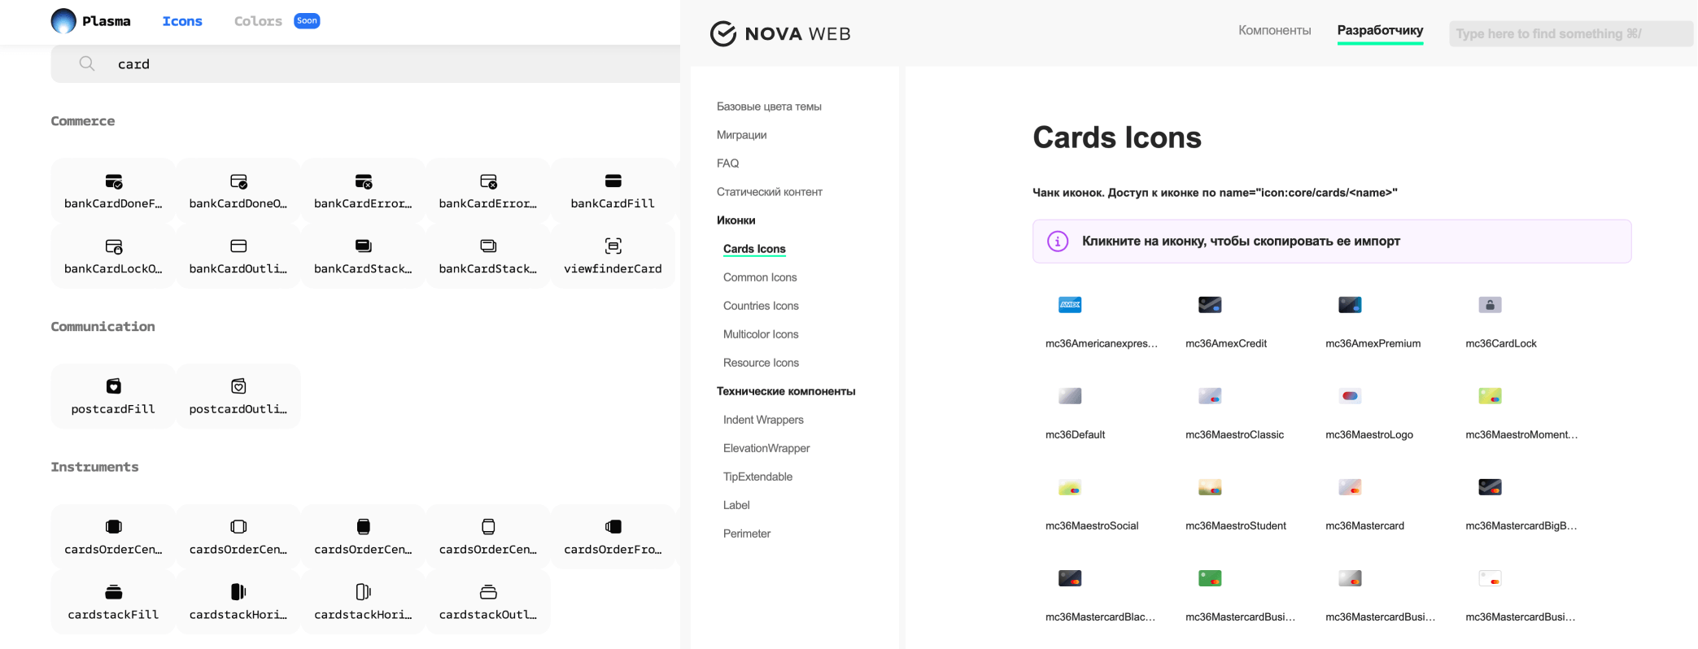This screenshot has height=649, width=1698.
Task: Click the mc36MaestroMoment… card icon
Action: pyautogui.click(x=1490, y=396)
